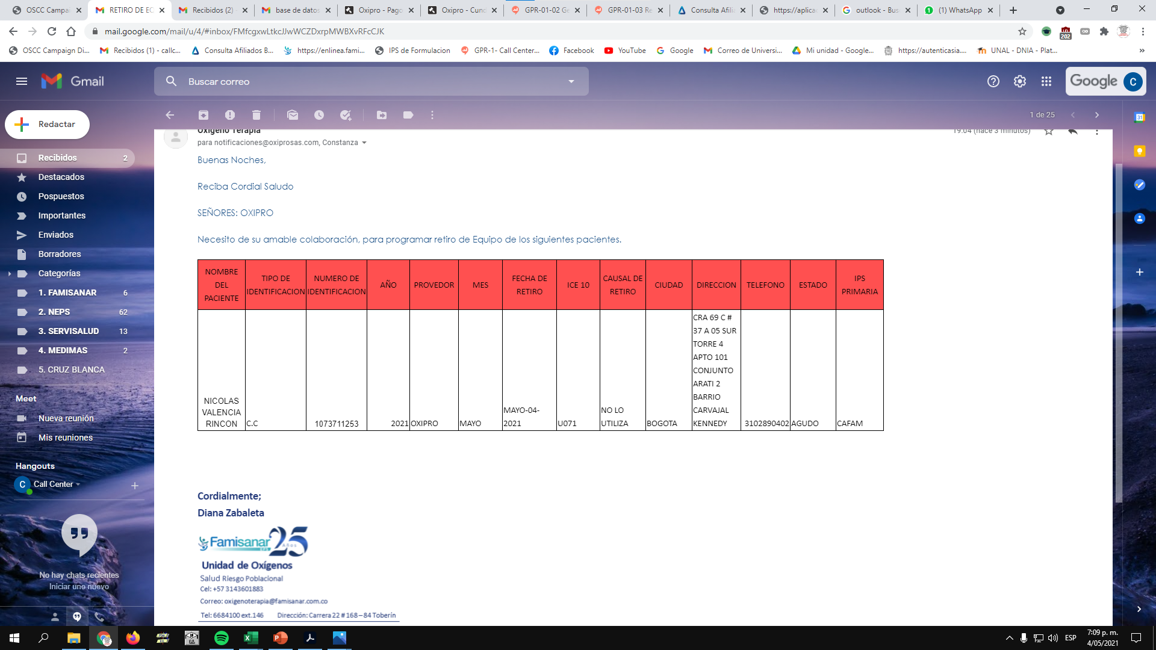Image resolution: width=1156 pixels, height=650 pixels.
Task: Expand the Categorías label
Action: 10,274
